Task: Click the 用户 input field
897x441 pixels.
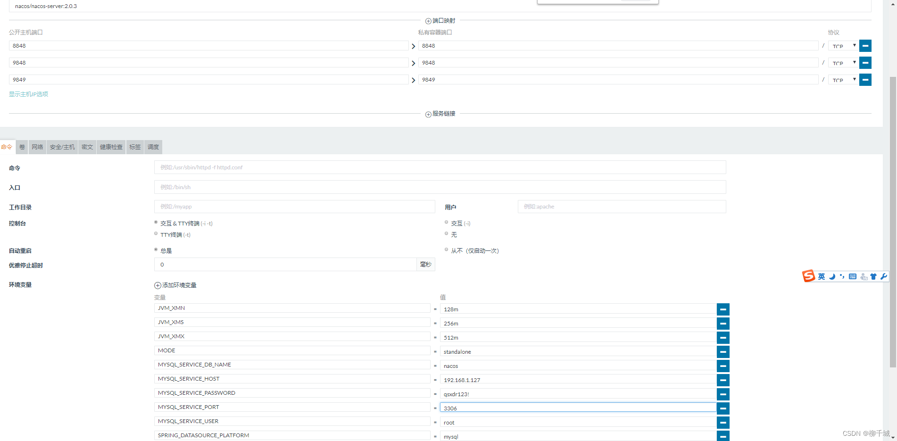Action: tap(622, 207)
